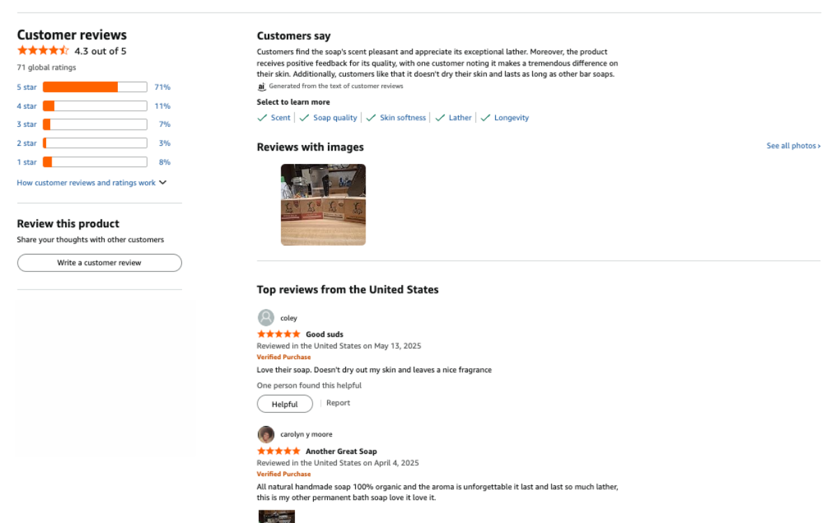Select the Lather review topic
Screen dimensions: 837x523
tap(460, 118)
